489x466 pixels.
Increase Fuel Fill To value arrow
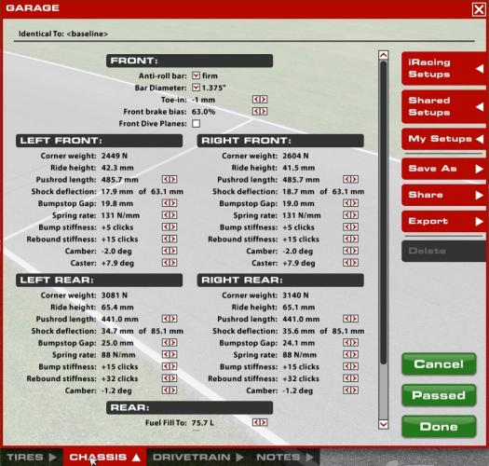click(x=264, y=422)
